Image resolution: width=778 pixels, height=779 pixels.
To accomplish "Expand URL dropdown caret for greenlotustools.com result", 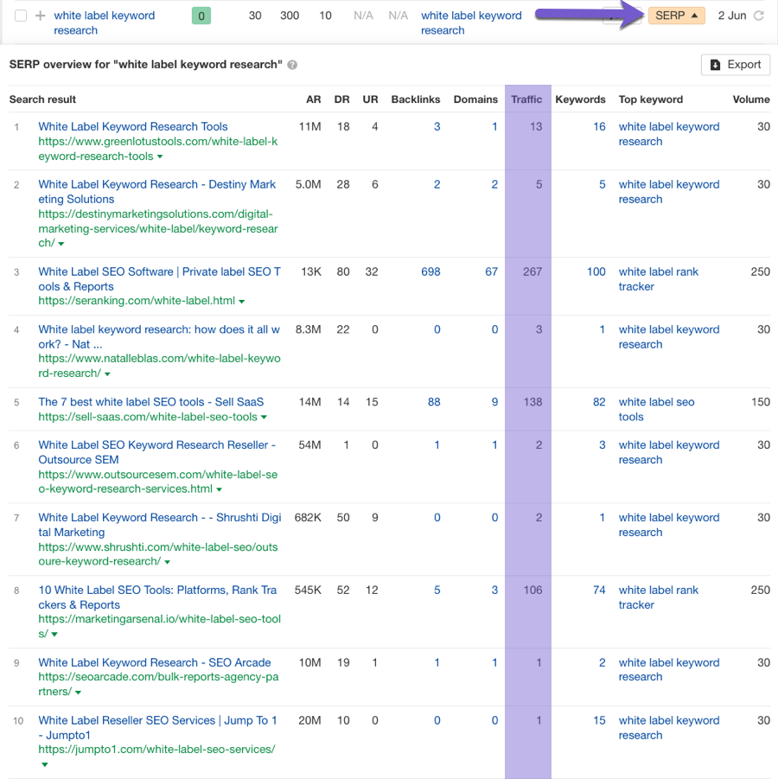I will pyautogui.click(x=161, y=157).
